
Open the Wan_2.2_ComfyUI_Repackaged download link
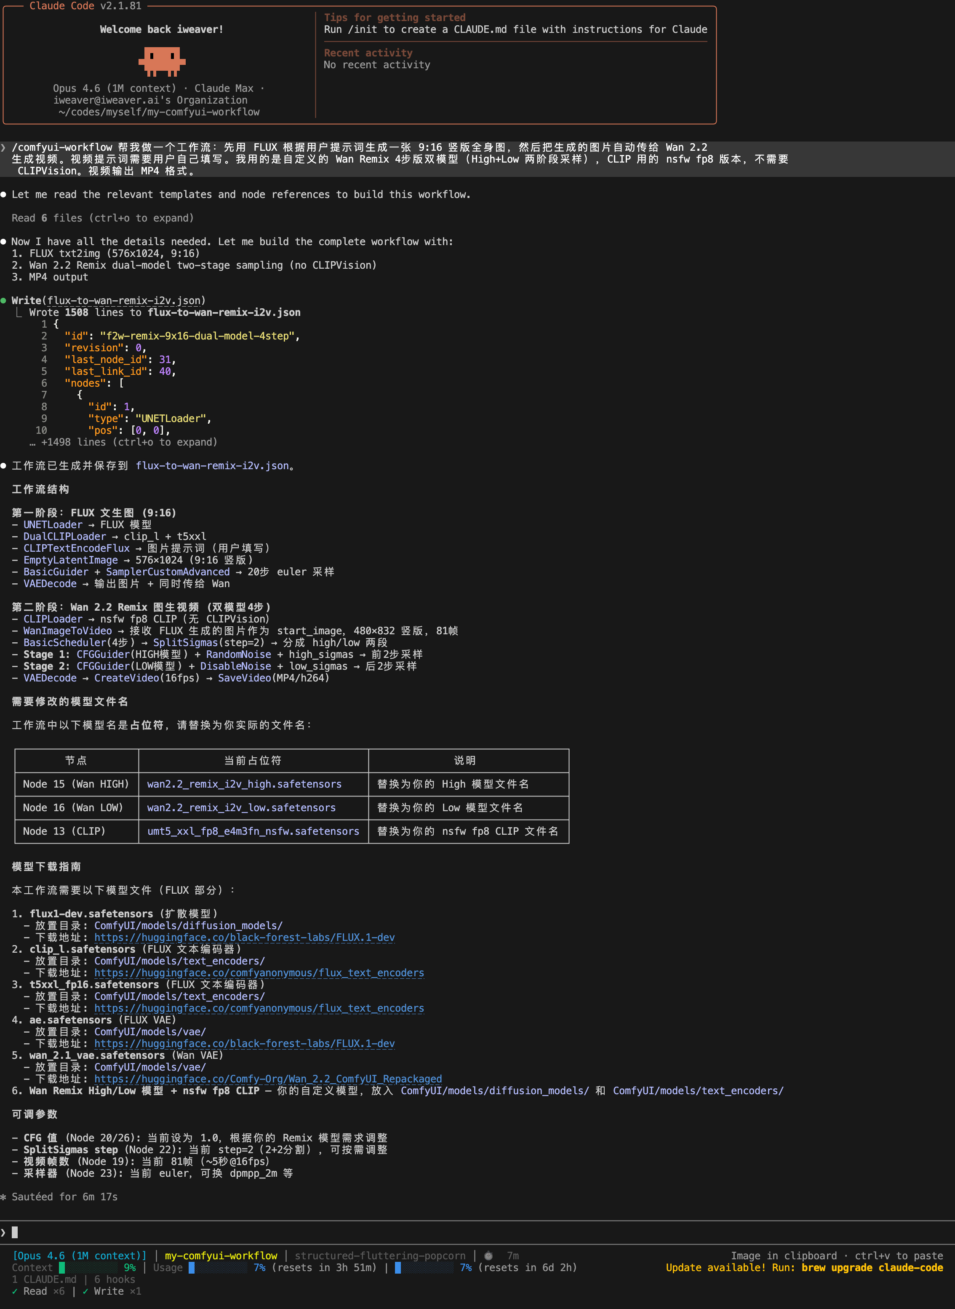point(268,1079)
